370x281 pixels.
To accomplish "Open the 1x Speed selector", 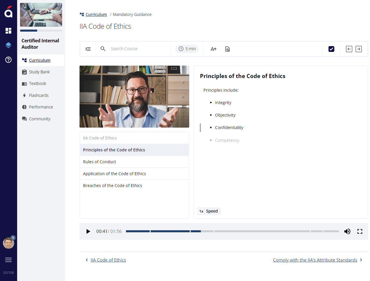I will pos(209,211).
